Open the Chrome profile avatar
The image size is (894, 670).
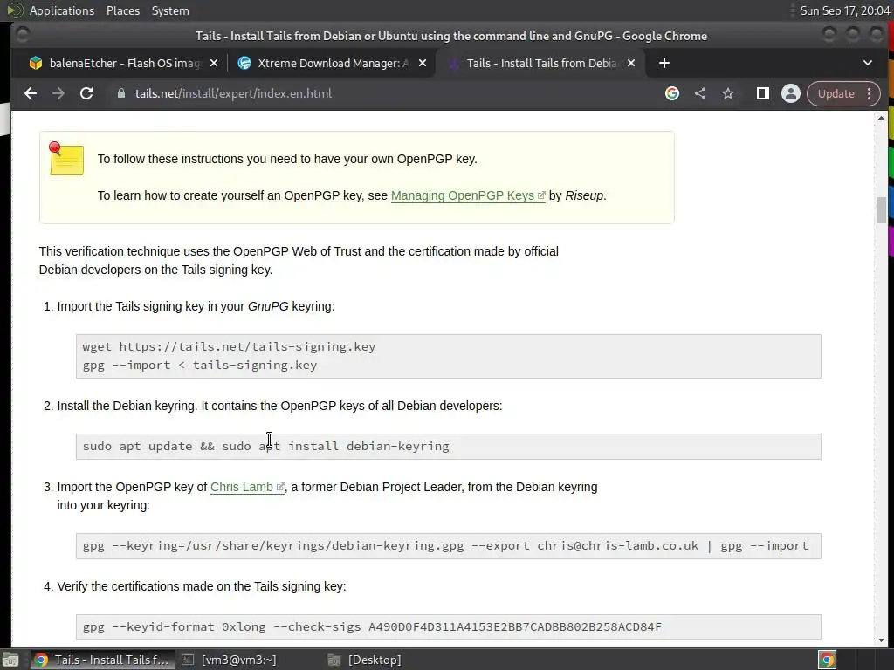click(791, 93)
